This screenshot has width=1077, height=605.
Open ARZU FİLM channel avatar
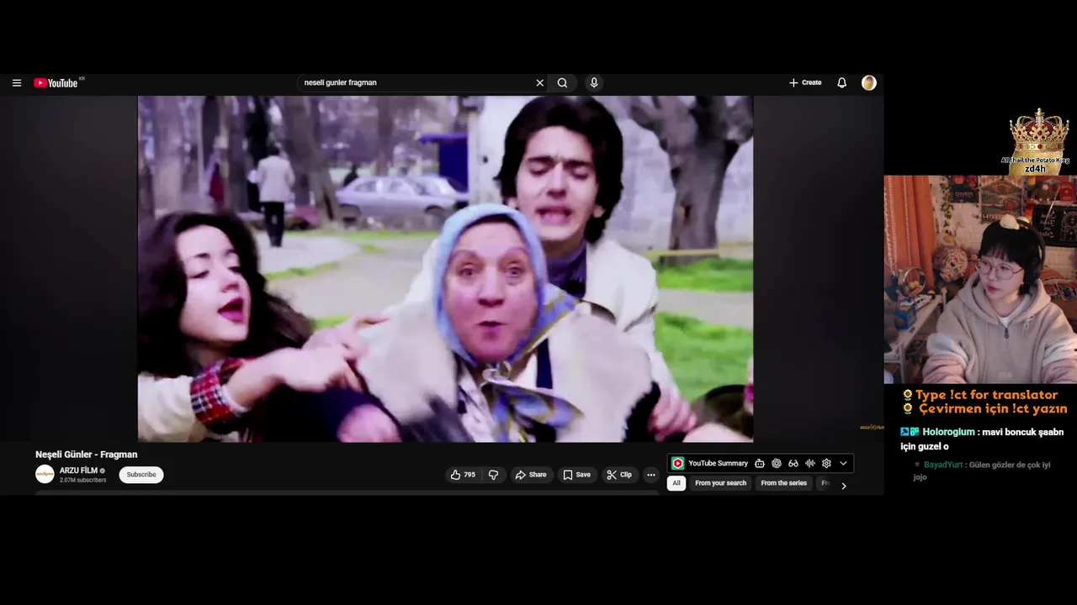pos(45,475)
